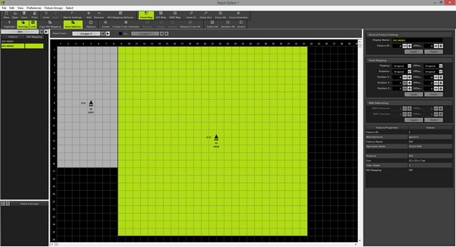Open the Rotation dropdown in Voxel Mapping
This screenshot has width=456, height=247.
(x=402, y=72)
